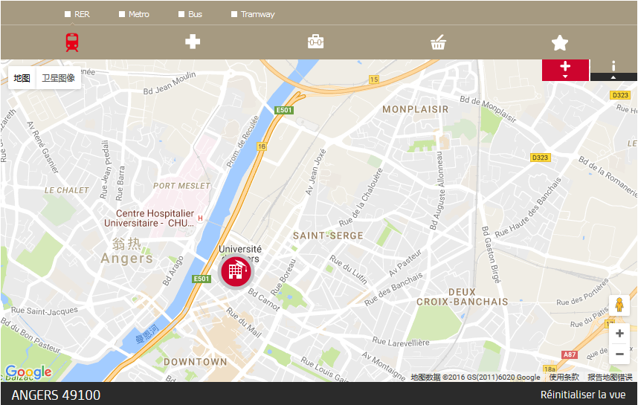Click the A87 highway badge

570,354
